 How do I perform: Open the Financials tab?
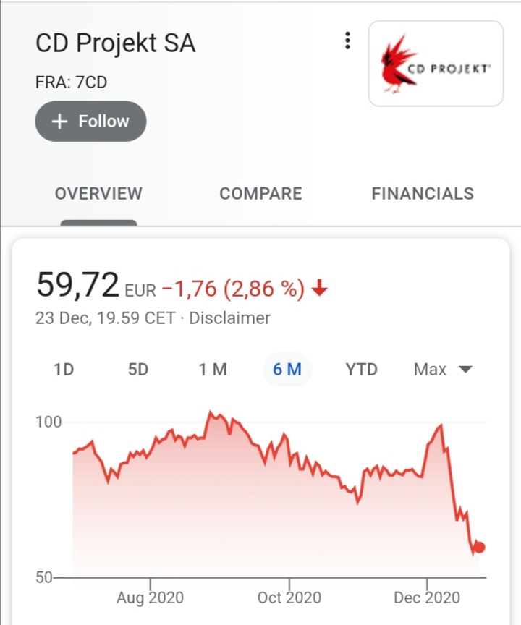pos(423,194)
